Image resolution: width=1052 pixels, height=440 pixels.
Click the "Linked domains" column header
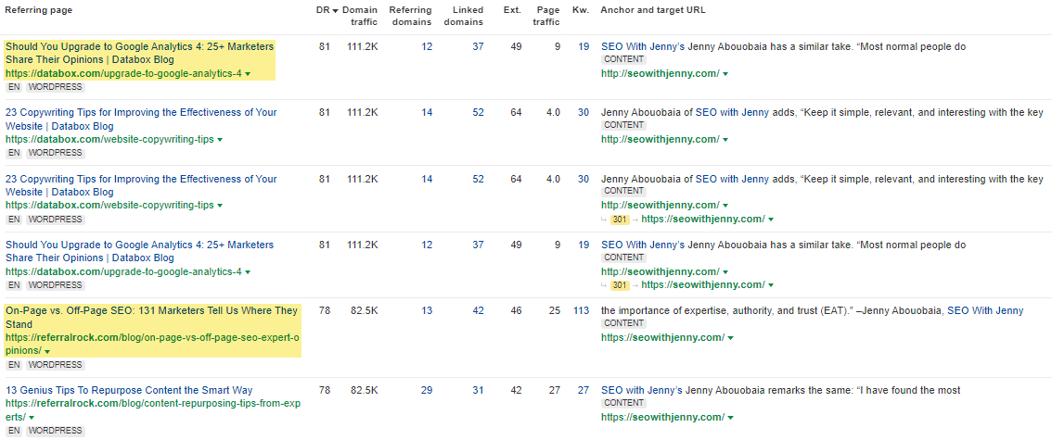point(462,15)
